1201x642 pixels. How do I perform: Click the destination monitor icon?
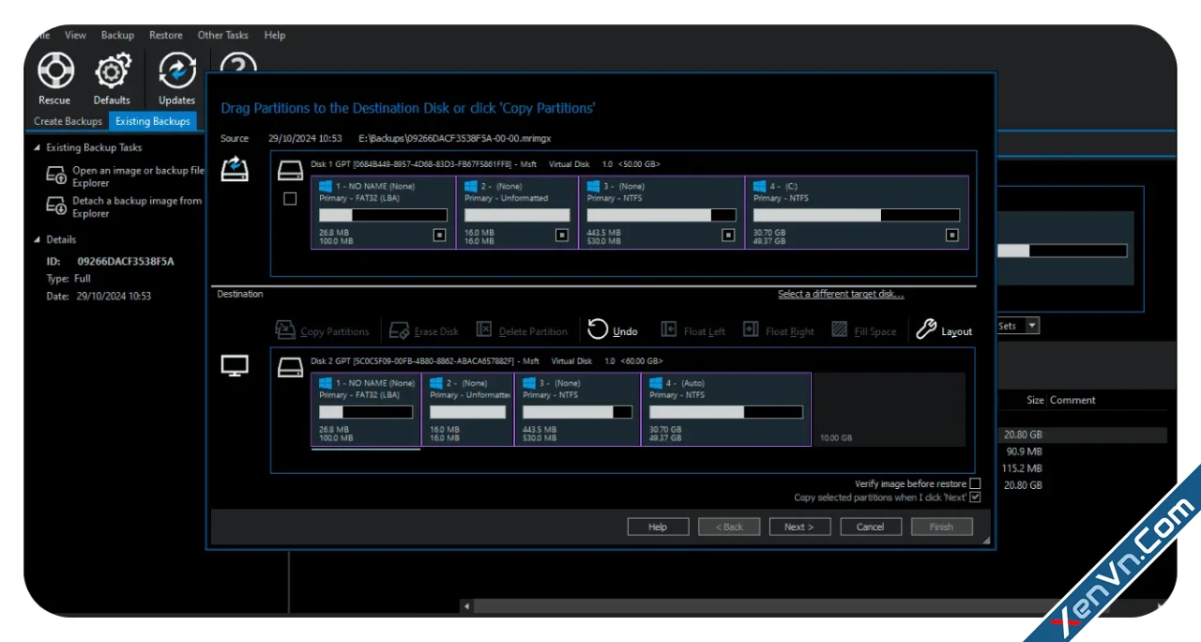[235, 366]
